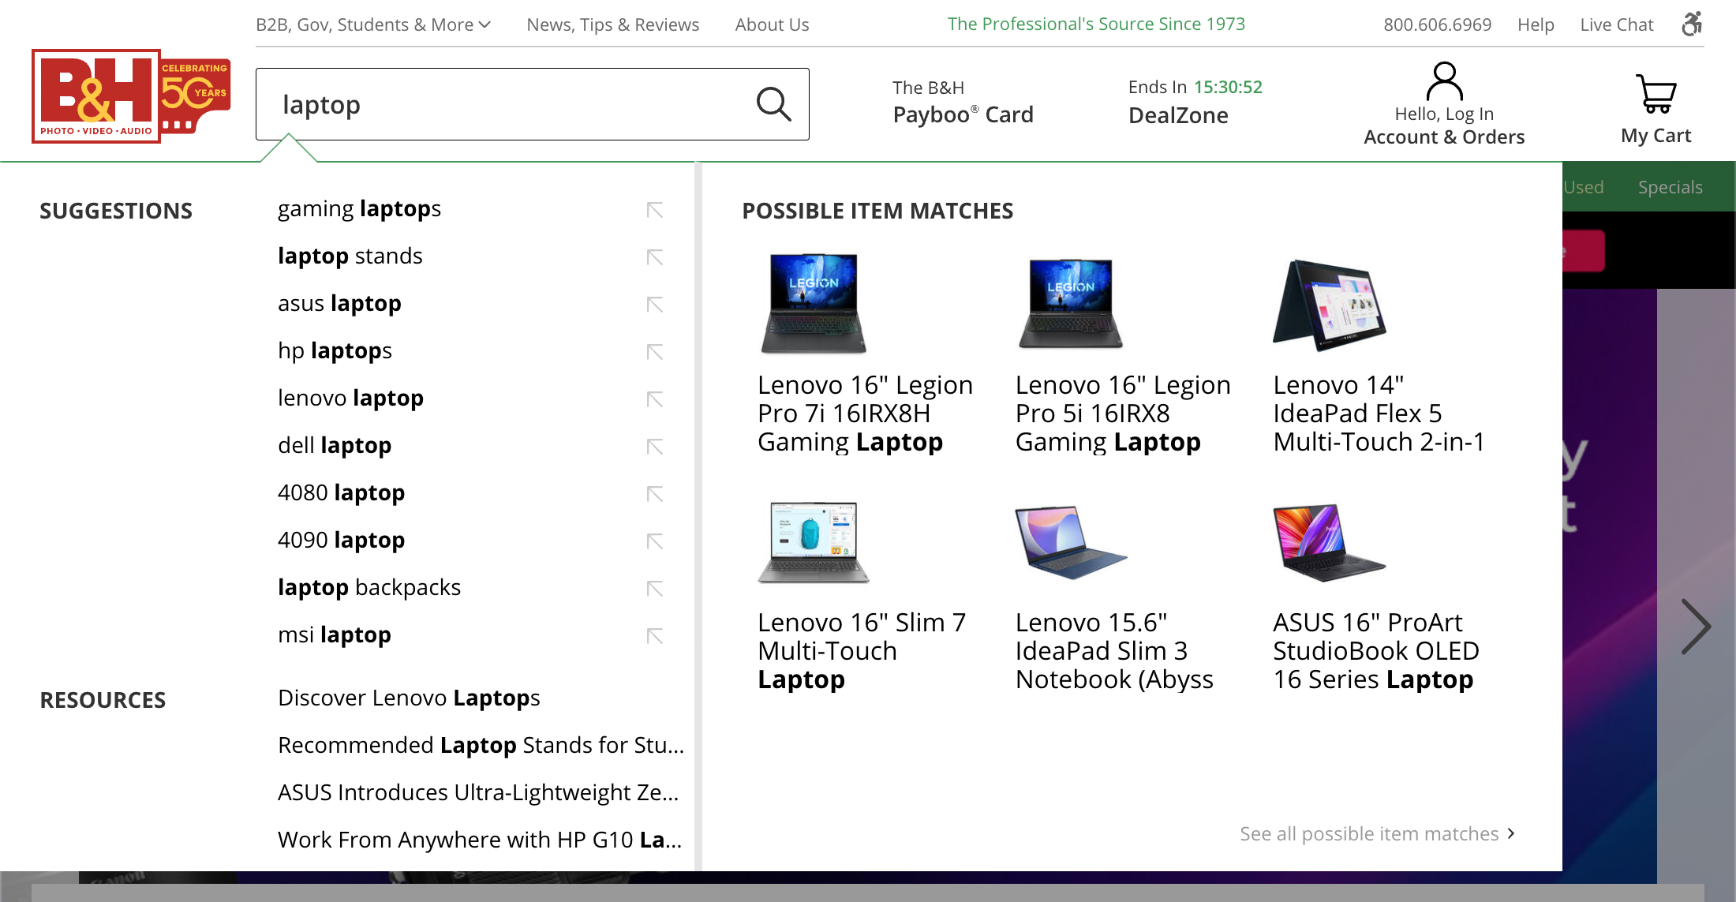Image resolution: width=1736 pixels, height=902 pixels.
Task: Expand the B2B, Gov, Students & More dropdown
Action: pos(372,24)
